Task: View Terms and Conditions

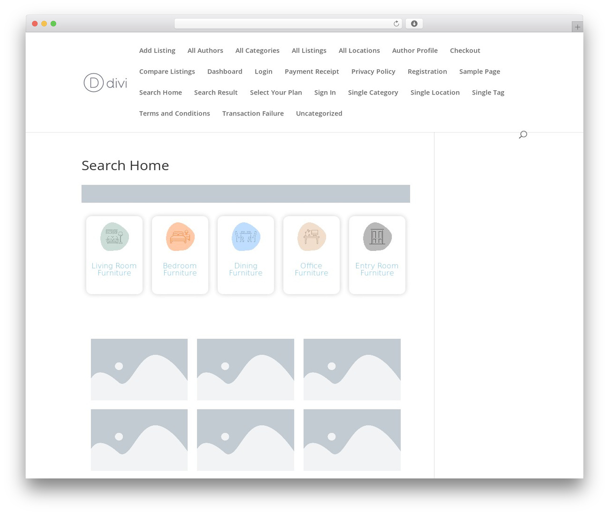Action: pos(175,113)
